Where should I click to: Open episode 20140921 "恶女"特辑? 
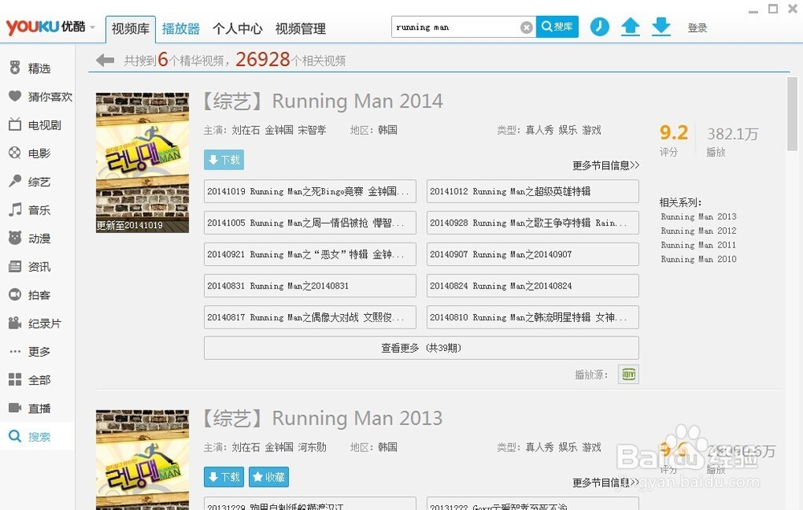pyautogui.click(x=310, y=255)
